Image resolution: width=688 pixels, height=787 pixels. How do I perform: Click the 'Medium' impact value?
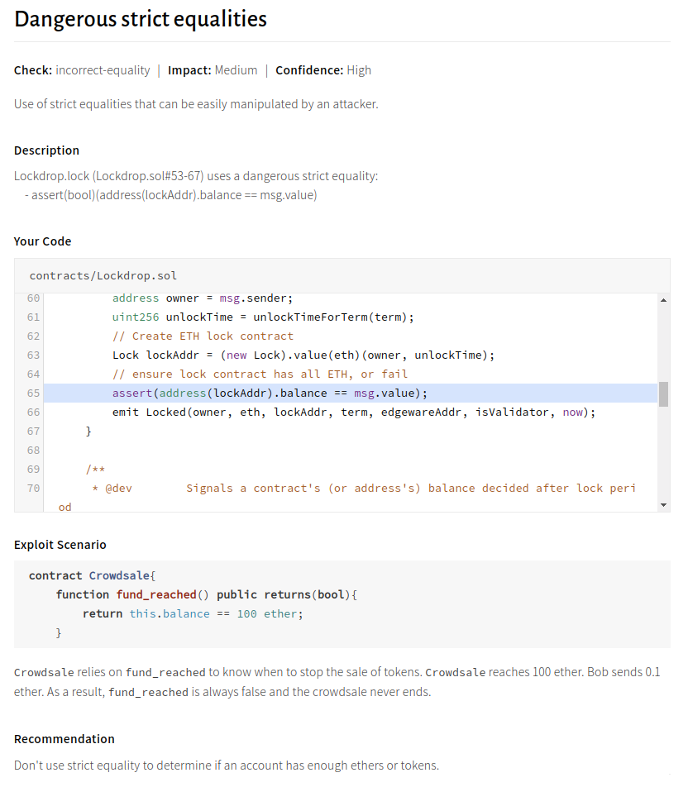(236, 70)
